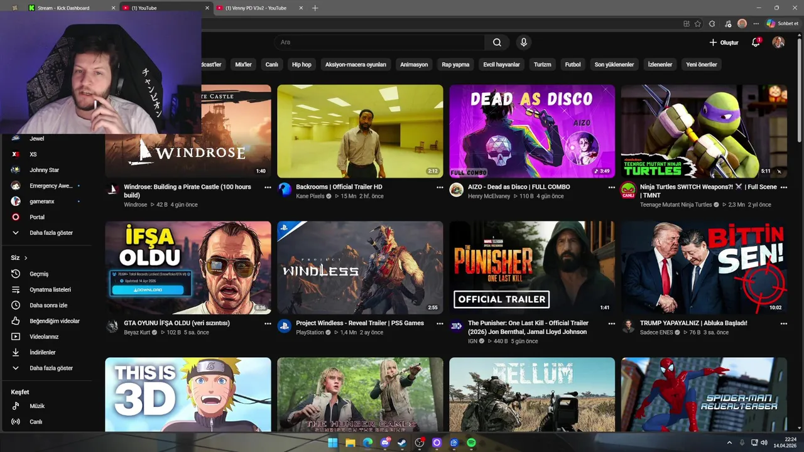Open the Punisher One Last Kill thumbnail

click(x=532, y=267)
